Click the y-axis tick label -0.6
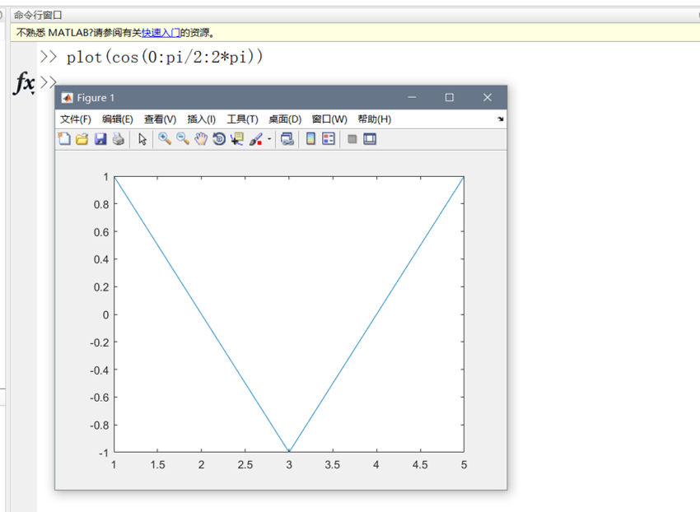 click(x=99, y=398)
